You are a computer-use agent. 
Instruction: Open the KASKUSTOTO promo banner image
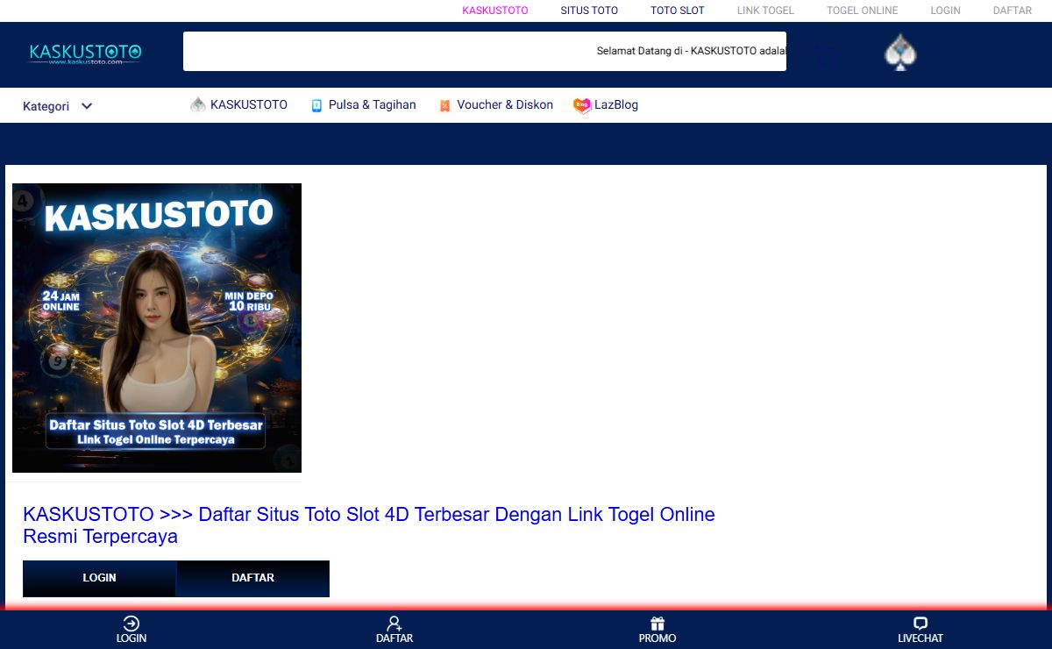point(157,328)
